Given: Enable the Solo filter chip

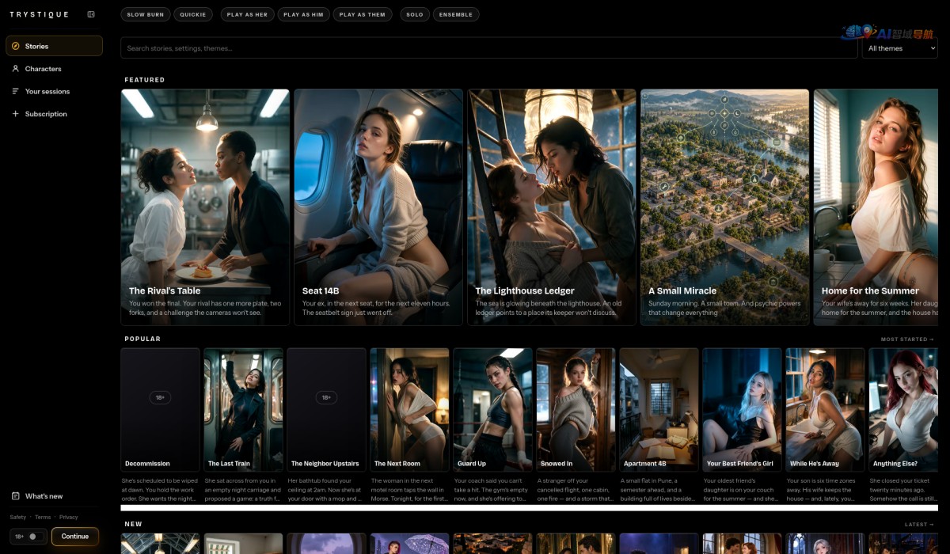Looking at the screenshot, I should [414, 14].
